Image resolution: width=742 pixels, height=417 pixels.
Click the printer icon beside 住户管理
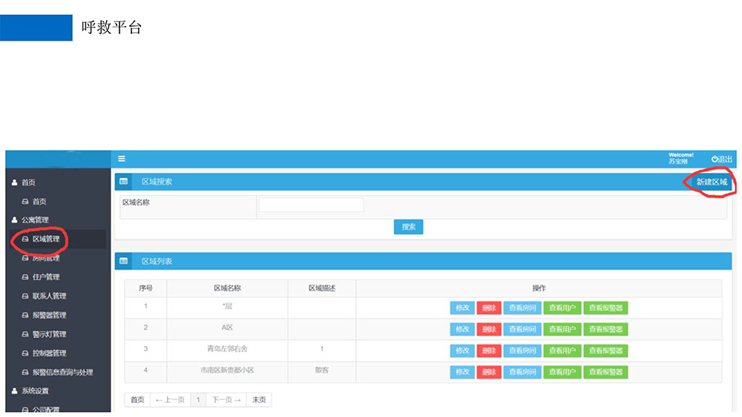(25, 277)
